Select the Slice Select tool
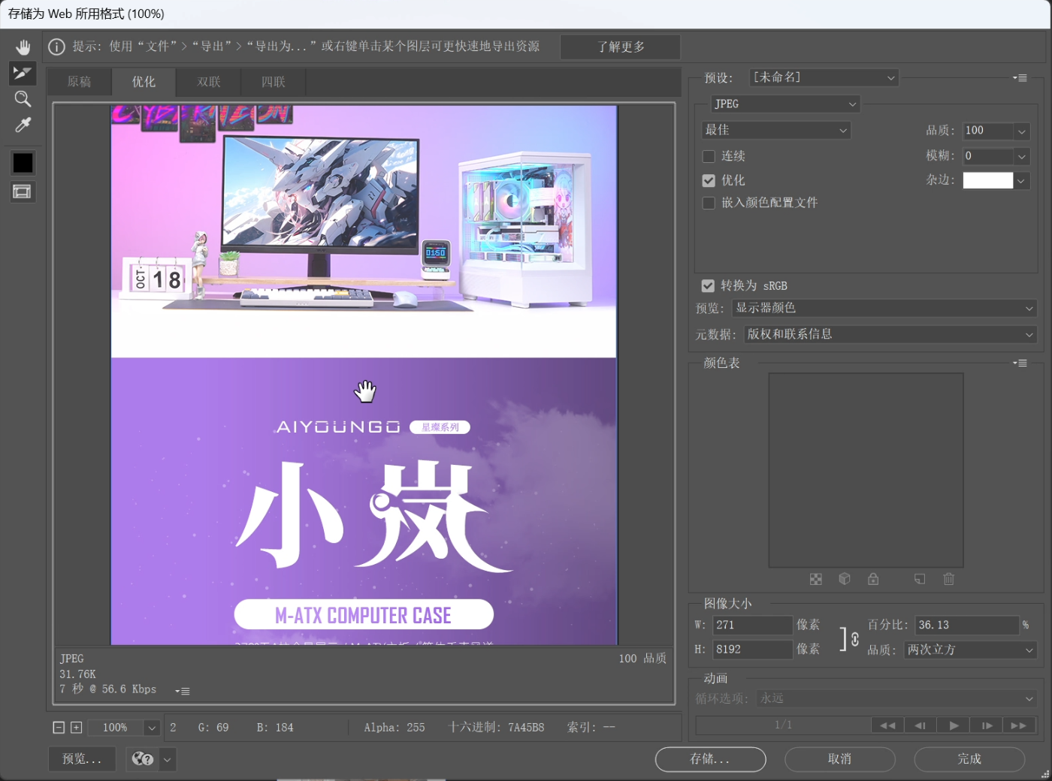 23,73
